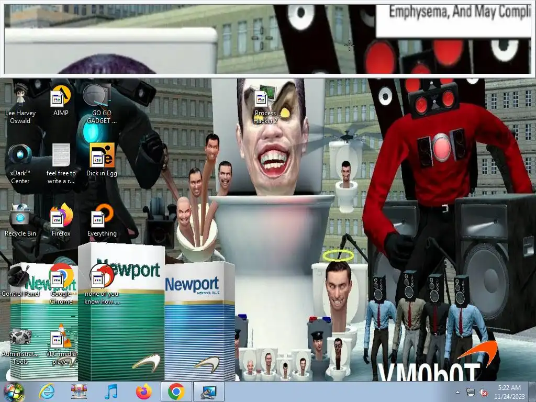Click the 'none of you know how ...' icon

pos(102,284)
